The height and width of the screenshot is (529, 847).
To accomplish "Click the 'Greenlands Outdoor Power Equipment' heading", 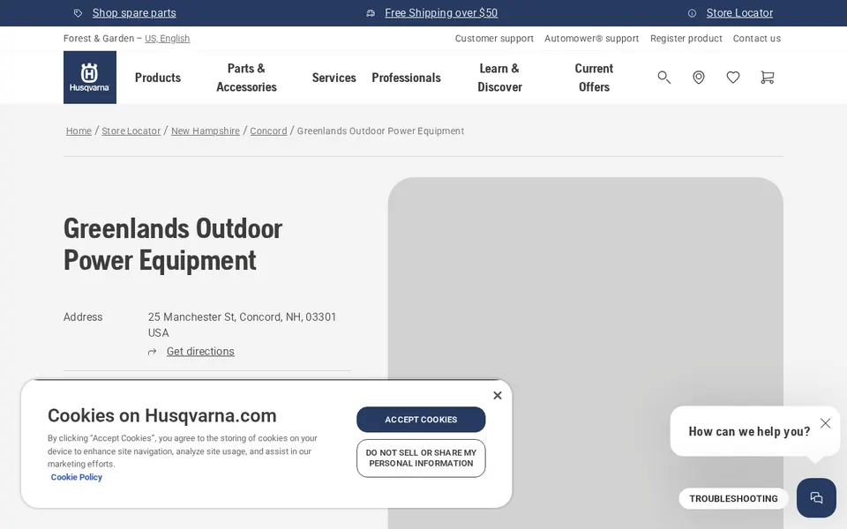I will (173, 244).
